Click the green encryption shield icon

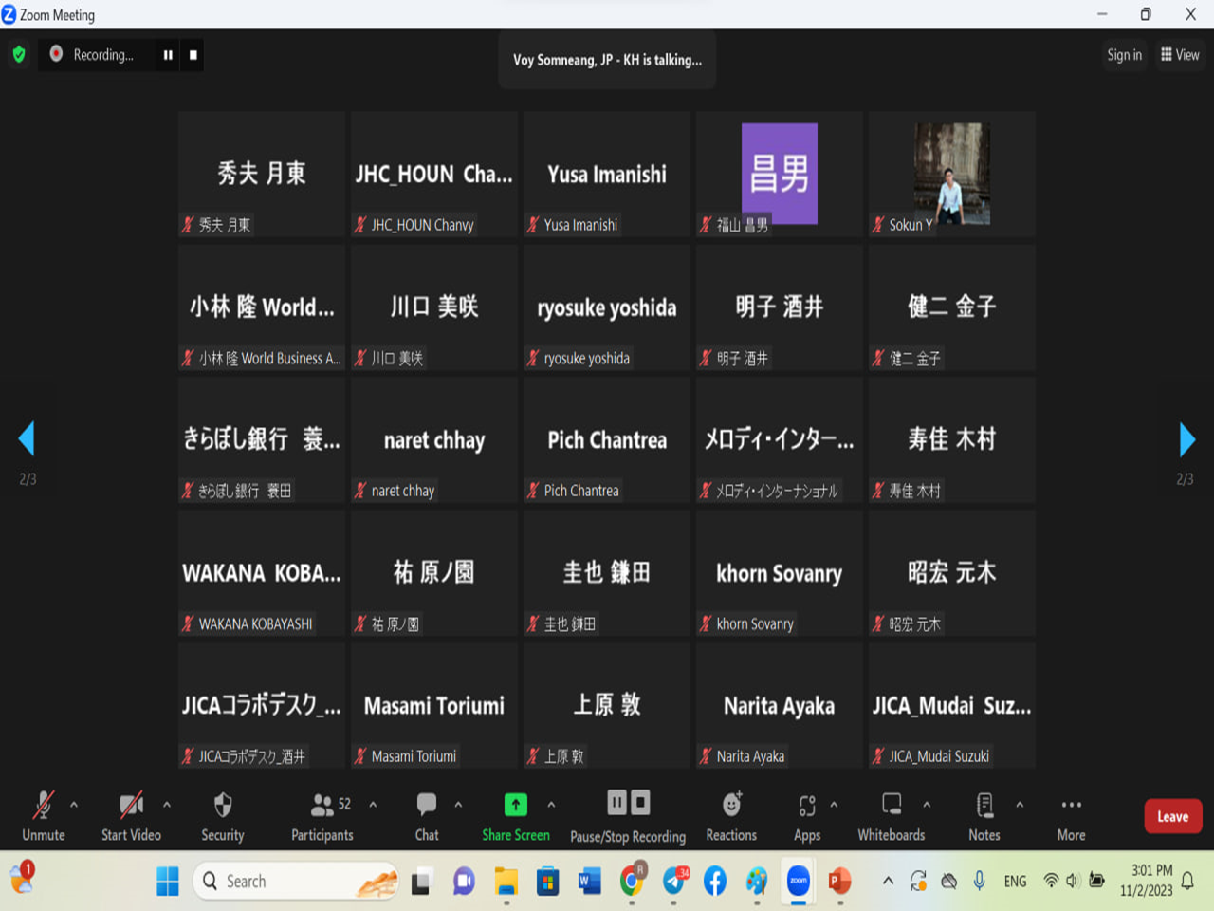point(19,55)
